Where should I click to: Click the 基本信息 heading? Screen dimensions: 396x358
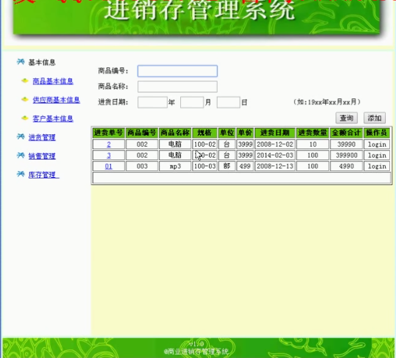(x=42, y=62)
